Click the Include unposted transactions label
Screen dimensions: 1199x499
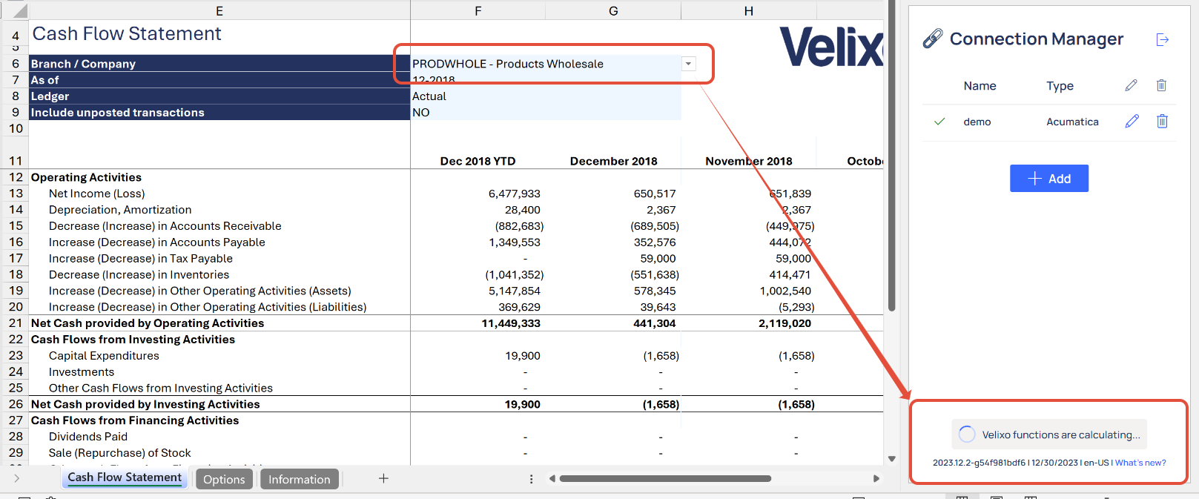click(x=117, y=113)
